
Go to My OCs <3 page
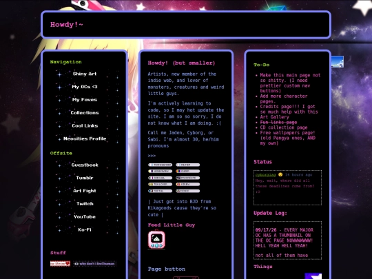click(x=85, y=87)
